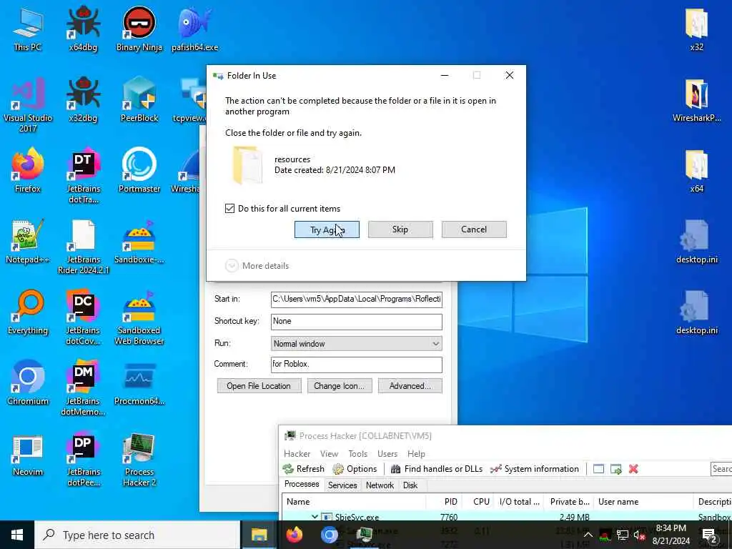The width and height of the screenshot is (732, 549).
Task: Click the taskbar search box
Action: coord(137,535)
